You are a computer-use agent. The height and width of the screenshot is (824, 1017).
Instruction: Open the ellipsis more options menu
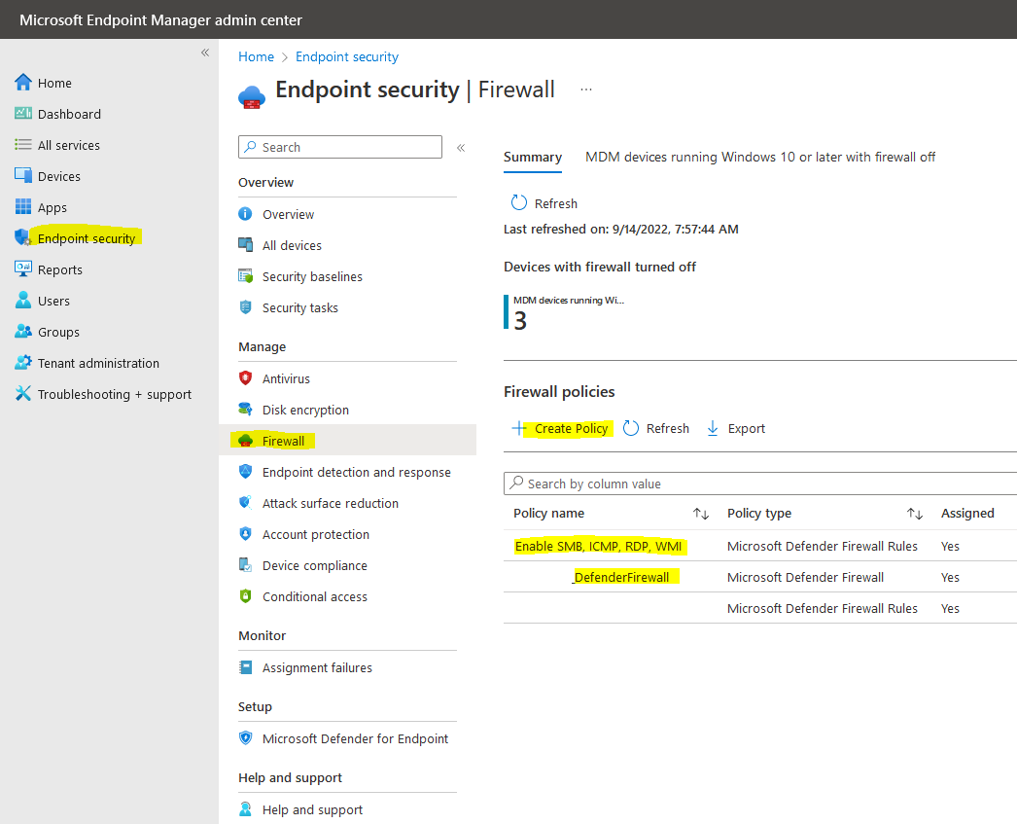pos(585,90)
